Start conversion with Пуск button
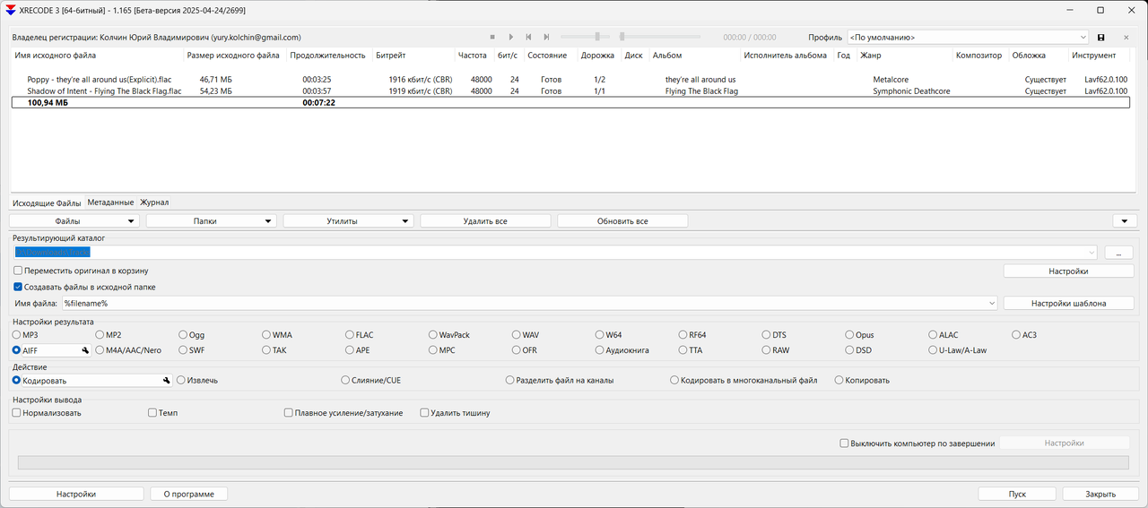Screen dimensions: 1148x508 click(1017, 494)
